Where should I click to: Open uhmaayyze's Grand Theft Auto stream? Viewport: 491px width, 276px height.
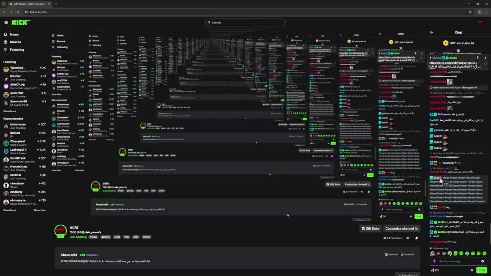click(25, 202)
